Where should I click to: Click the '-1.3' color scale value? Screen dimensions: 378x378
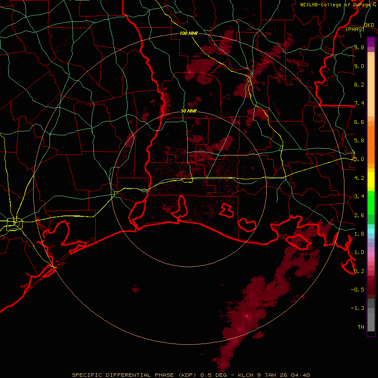point(357,308)
